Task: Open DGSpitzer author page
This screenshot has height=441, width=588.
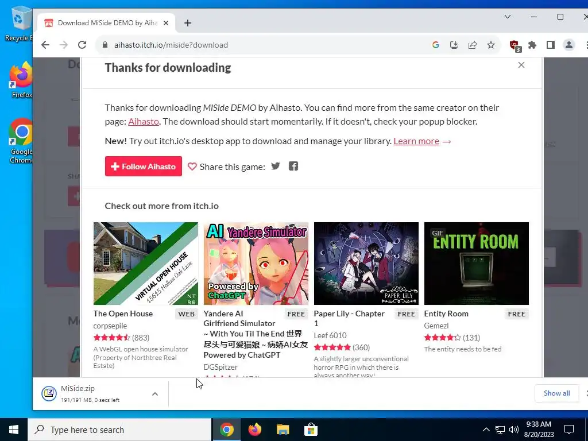Action: click(220, 367)
